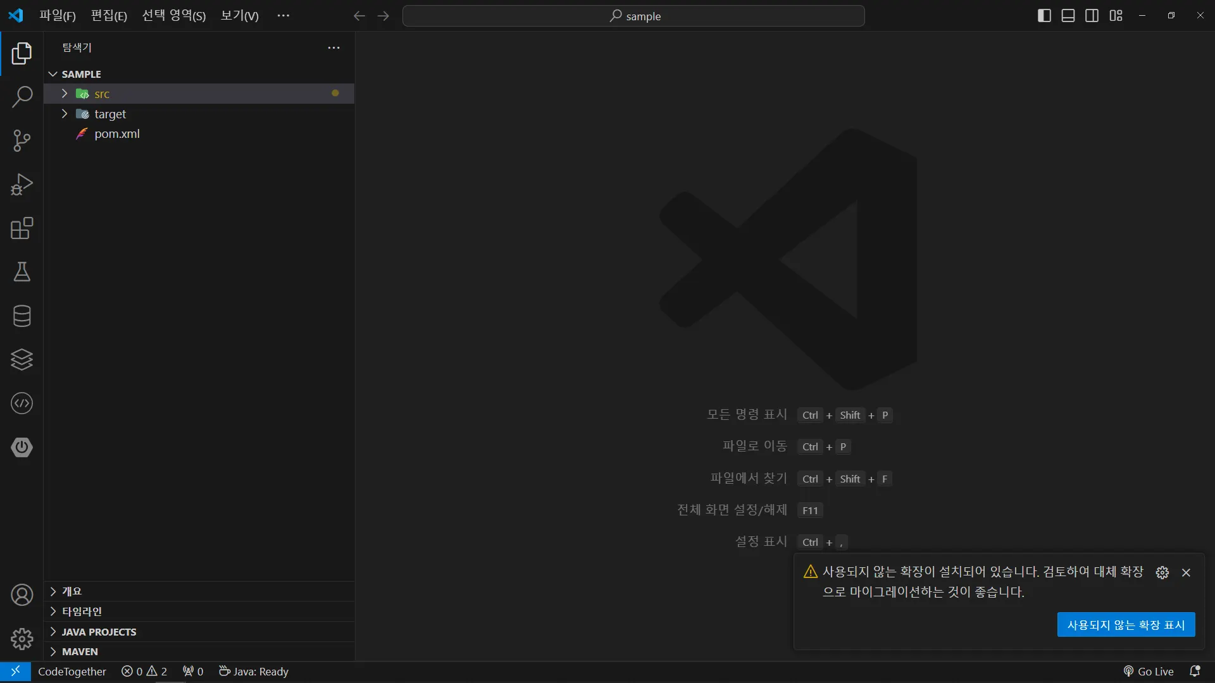Expand the JAVA PROJECTS section
This screenshot has height=683, width=1215.
click(x=99, y=632)
